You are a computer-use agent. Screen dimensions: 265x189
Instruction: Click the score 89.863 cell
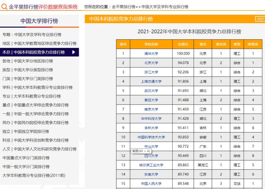point(183,165)
